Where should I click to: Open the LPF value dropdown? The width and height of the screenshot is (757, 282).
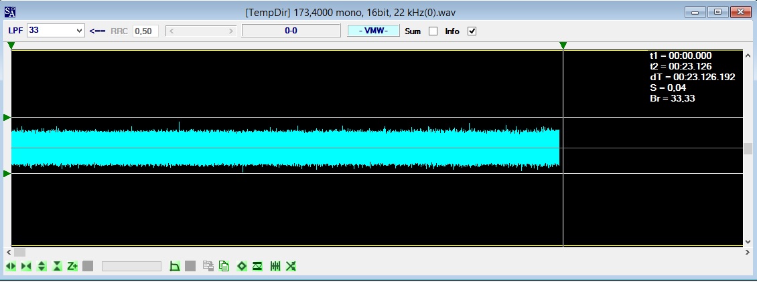80,31
